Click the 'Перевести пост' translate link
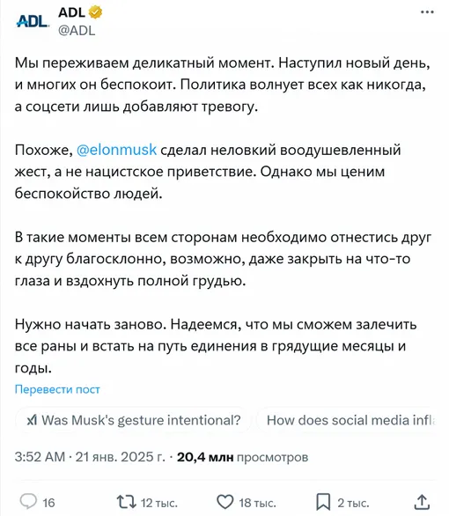449x516 pixels. (57, 389)
